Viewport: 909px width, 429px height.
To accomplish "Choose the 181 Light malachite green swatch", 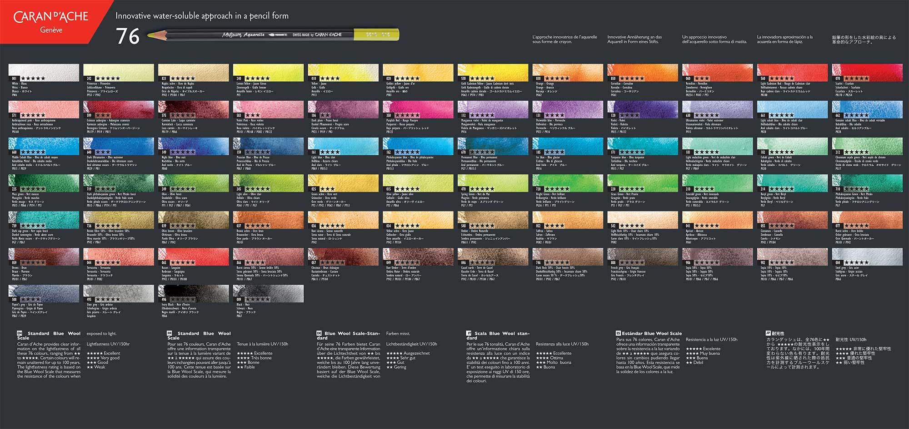I will coord(718,147).
